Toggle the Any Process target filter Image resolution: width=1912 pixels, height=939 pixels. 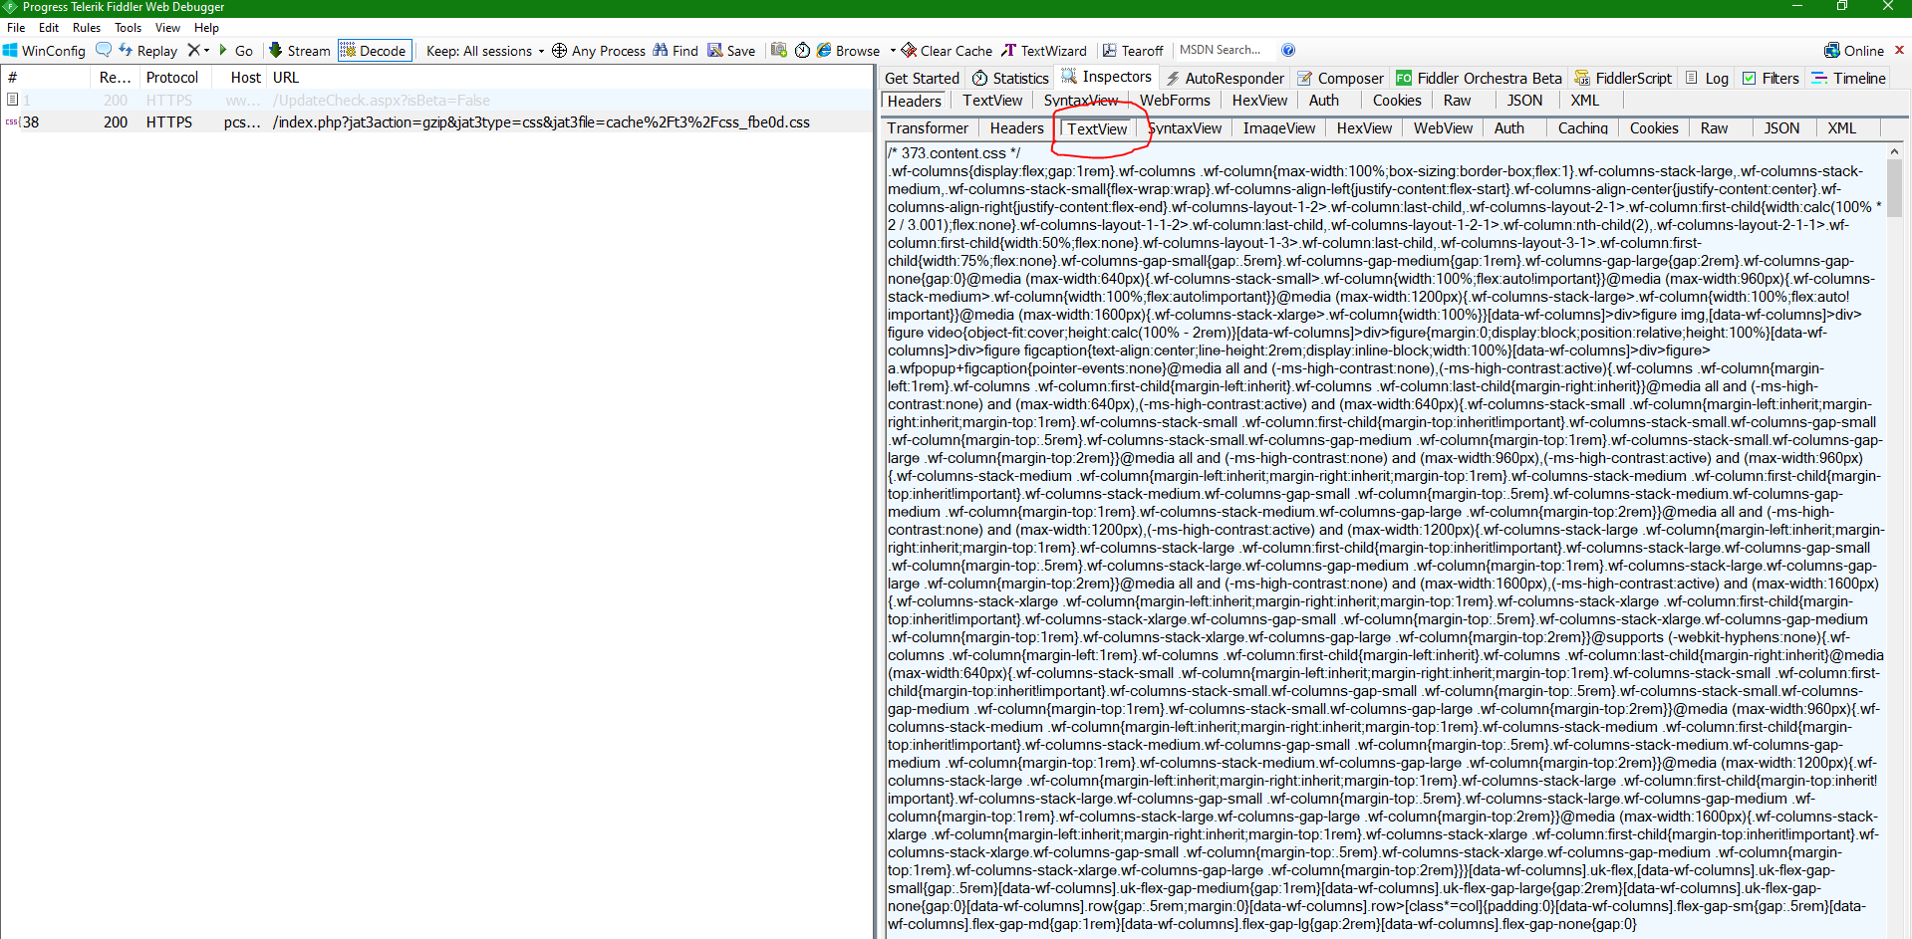pos(598,51)
